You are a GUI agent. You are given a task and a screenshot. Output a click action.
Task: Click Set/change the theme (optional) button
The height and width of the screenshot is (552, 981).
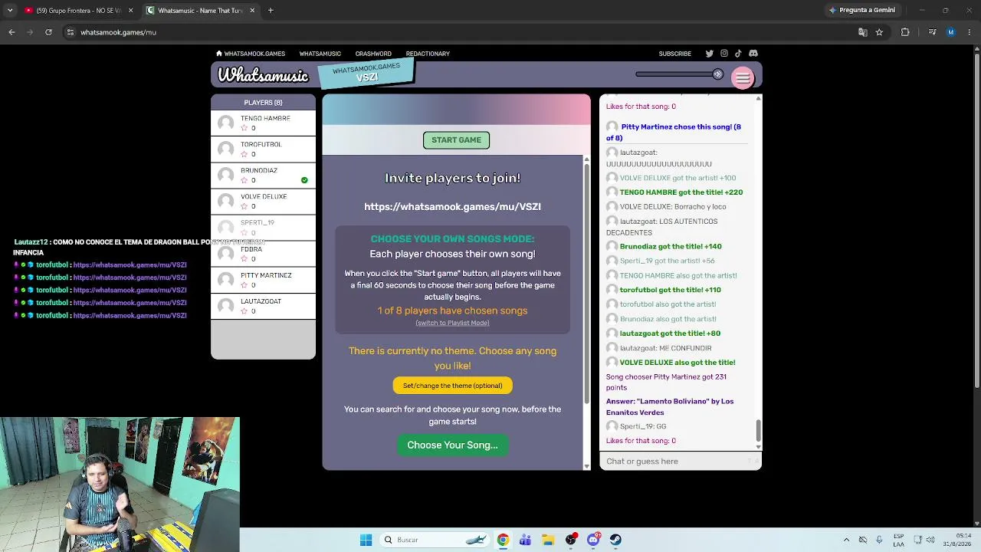(x=452, y=386)
